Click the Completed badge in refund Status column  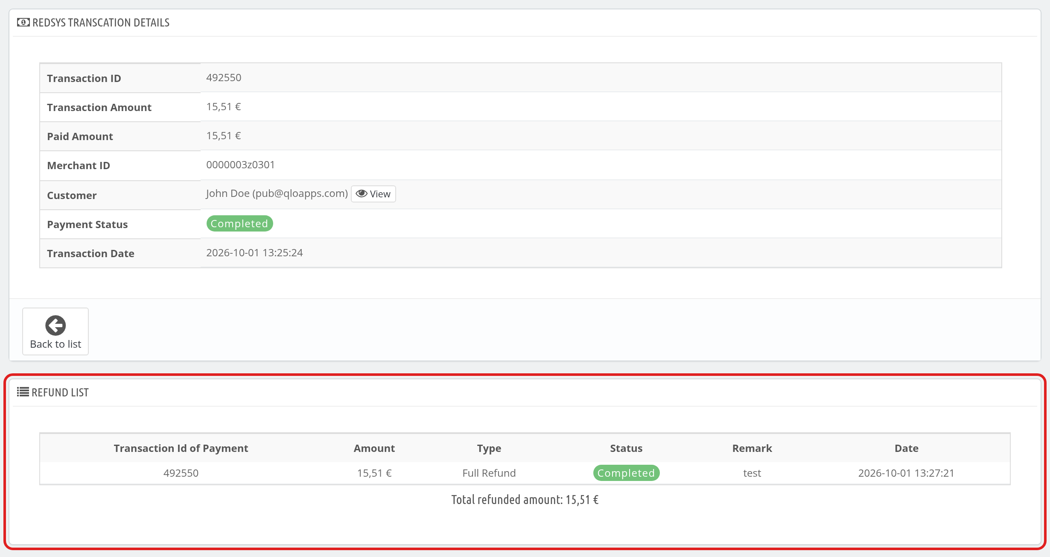[626, 473]
